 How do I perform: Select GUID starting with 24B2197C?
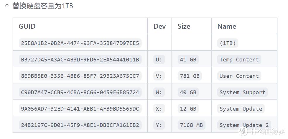[x=80, y=125]
